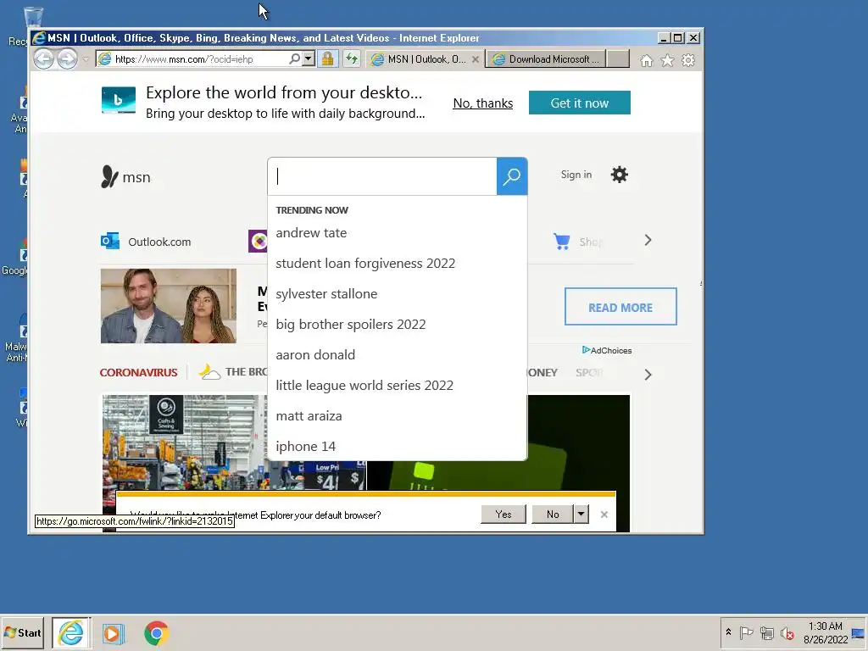Click Internet Explorer taskbar icon

coord(71,632)
